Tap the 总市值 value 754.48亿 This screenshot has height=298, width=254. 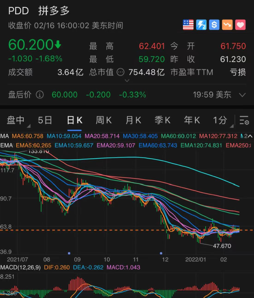pos(147,72)
